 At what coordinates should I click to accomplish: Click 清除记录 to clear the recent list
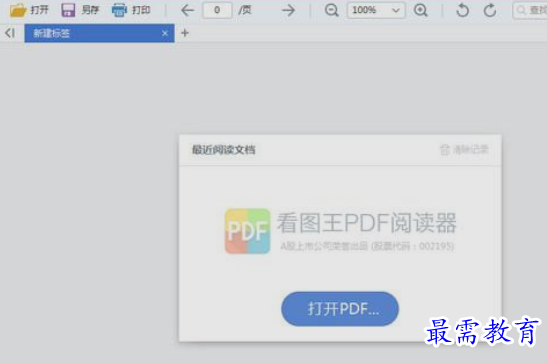(464, 150)
